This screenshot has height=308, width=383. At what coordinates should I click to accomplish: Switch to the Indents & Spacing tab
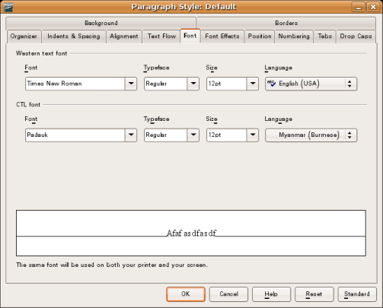pos(74,37)
